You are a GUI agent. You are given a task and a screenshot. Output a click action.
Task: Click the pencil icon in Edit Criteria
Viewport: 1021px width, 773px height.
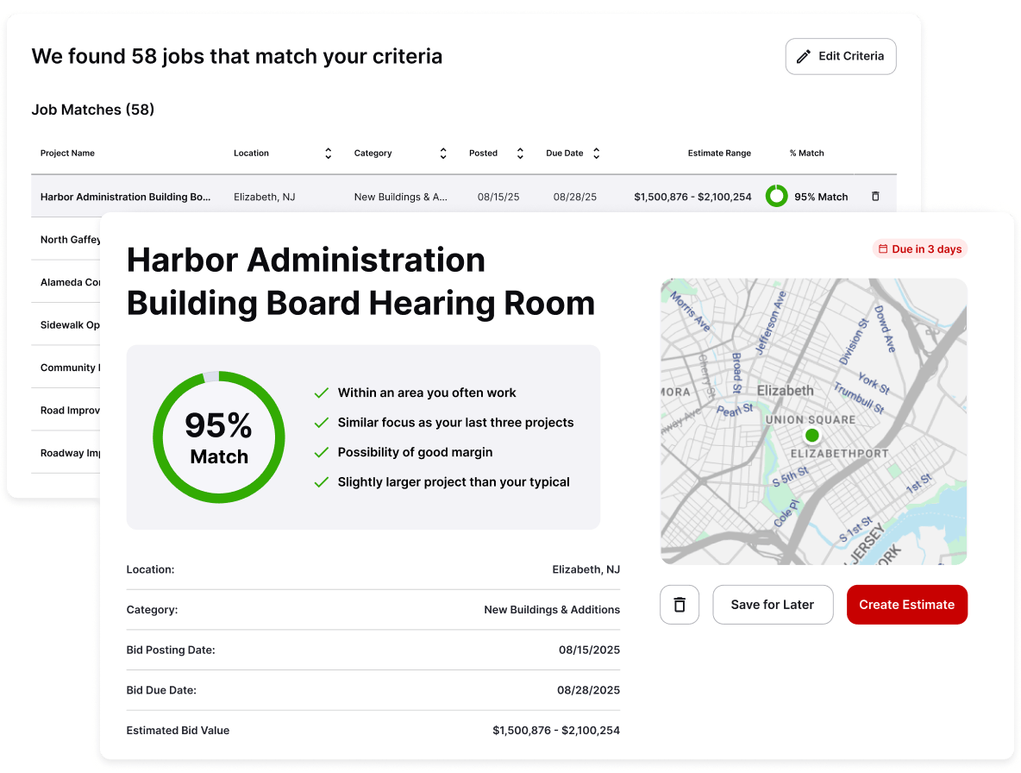click(x=803, y=56)
